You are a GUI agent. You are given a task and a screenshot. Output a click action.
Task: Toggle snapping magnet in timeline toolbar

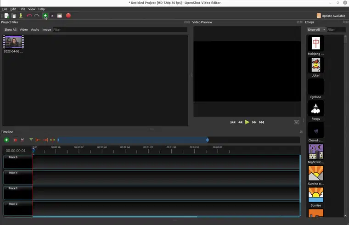pos(15,140)
